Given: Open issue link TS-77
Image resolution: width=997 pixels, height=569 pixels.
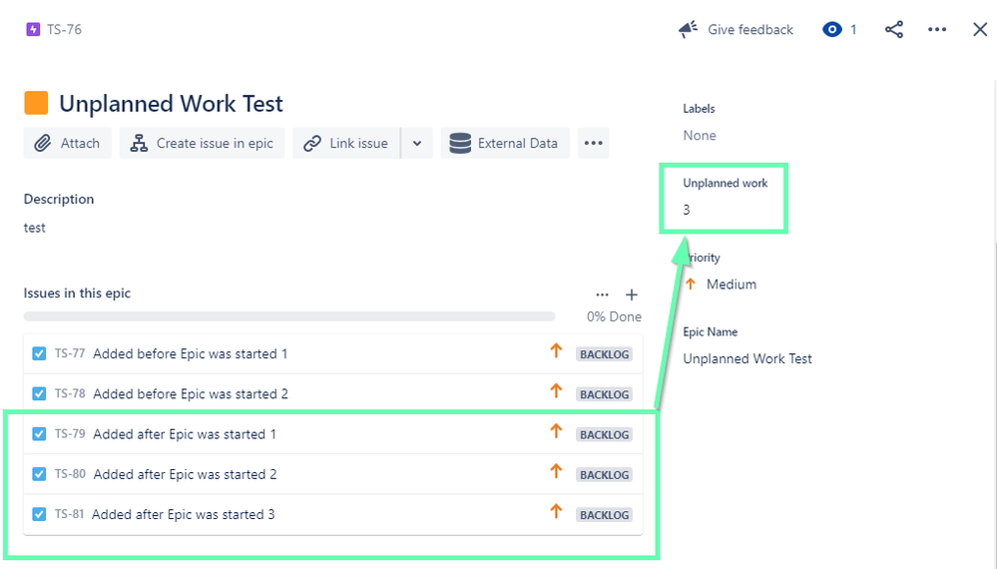Looking at the screenshot, I should coord(69,353).
